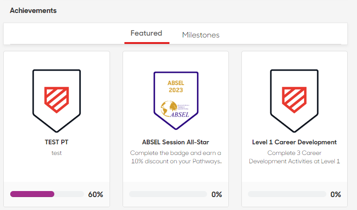Click the 'test' description under TEST PT
This screenshot has width=357, height=210.
57,153
